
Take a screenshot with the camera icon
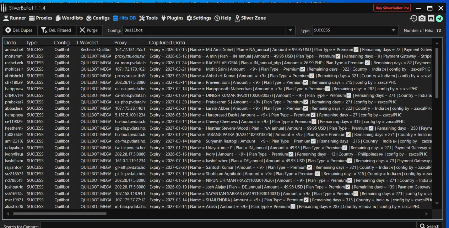[x=422, y=18]
